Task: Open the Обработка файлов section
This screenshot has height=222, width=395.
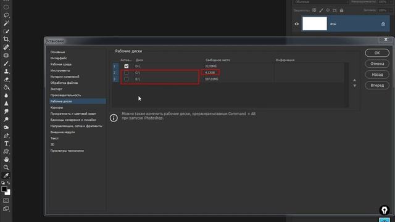Action: (x=64, y=83)
